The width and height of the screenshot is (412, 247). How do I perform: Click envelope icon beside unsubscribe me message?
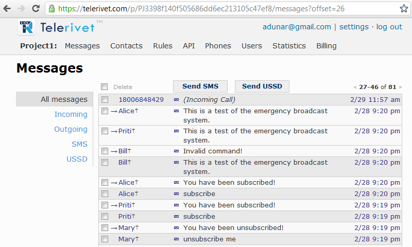point(176,239)
